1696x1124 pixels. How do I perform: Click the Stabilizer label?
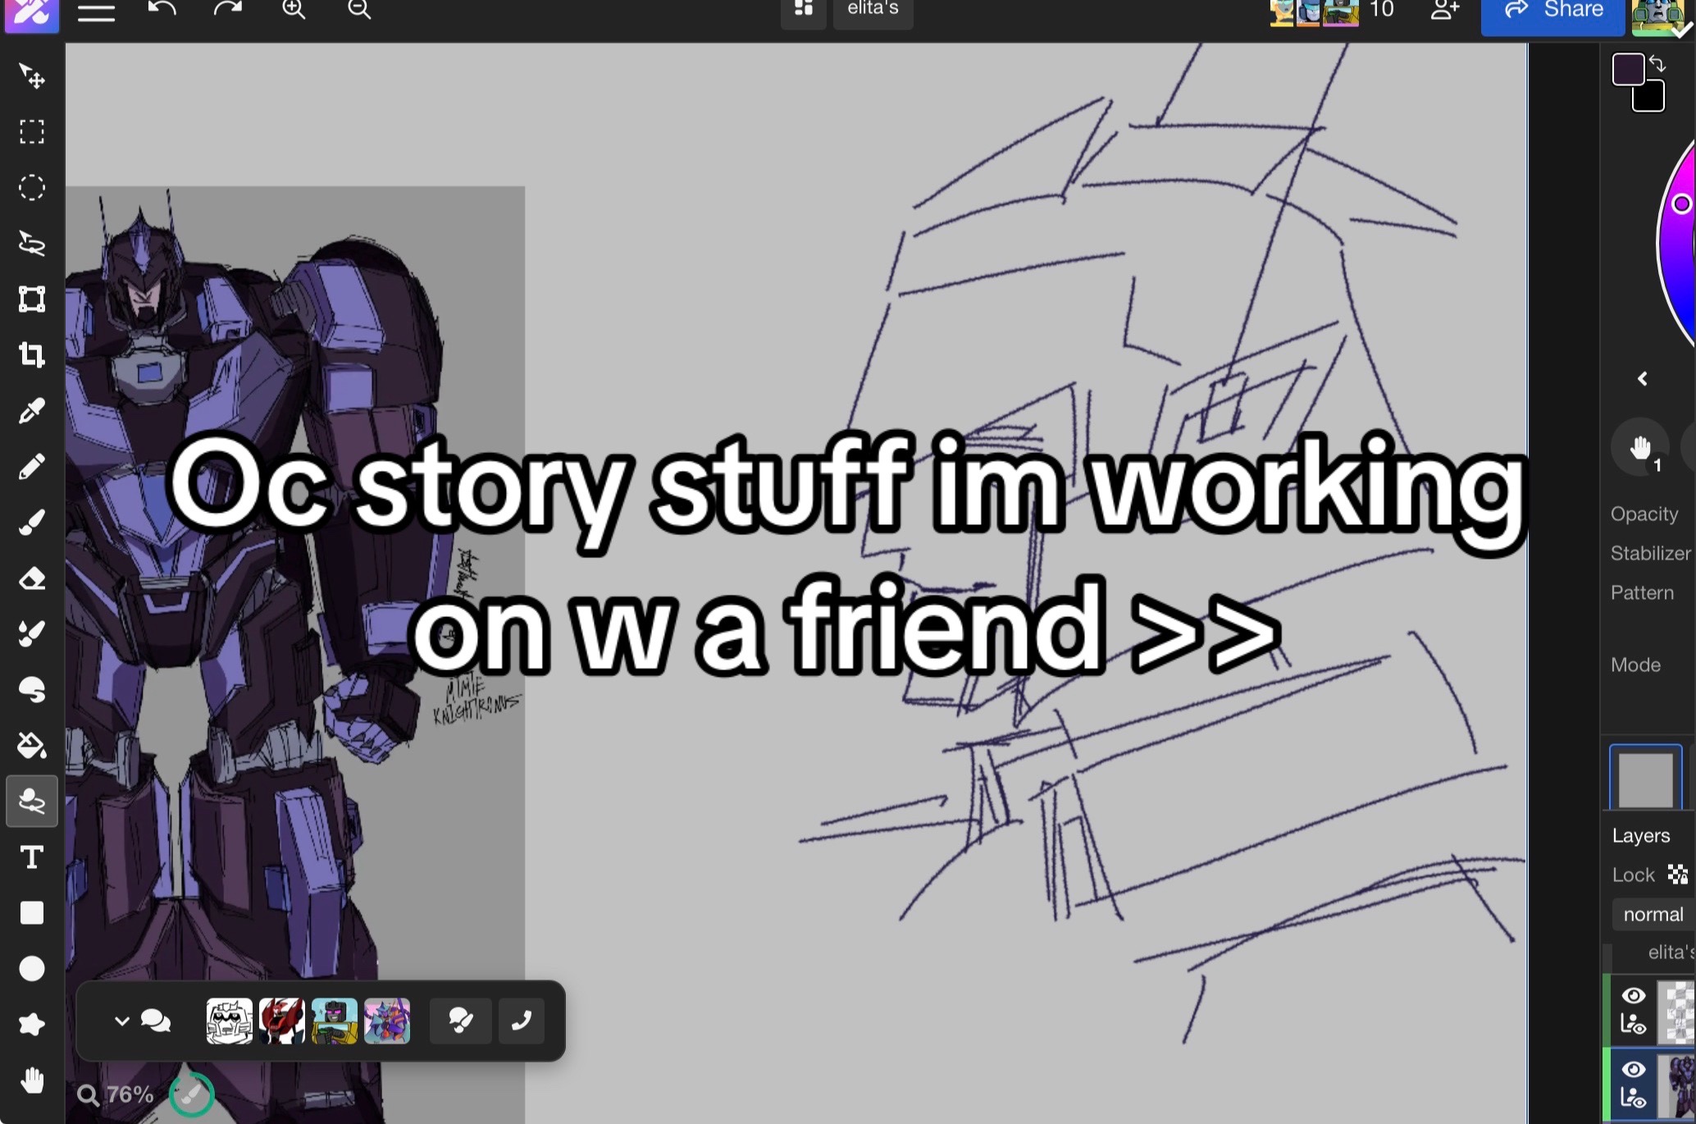pos(1650,553)
